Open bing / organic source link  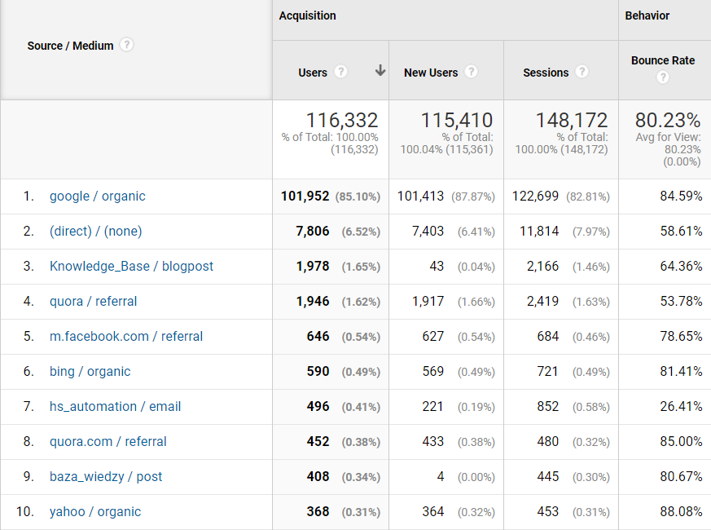90,372
